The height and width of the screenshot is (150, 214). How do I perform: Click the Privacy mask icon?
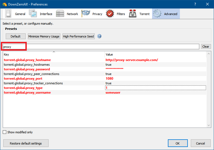coord(86,13)
